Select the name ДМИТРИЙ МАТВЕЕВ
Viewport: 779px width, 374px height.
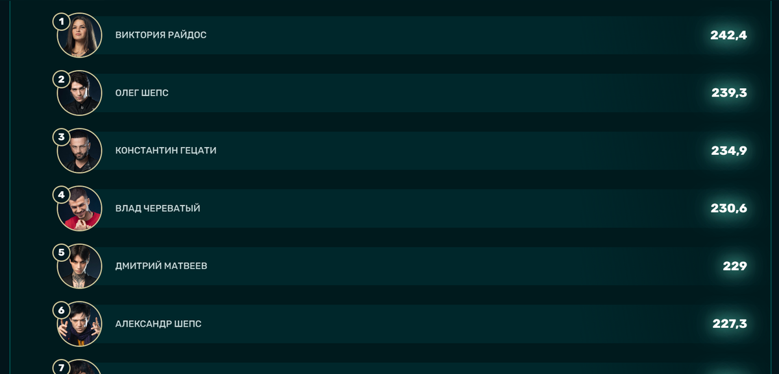click(x=162, y=266)
